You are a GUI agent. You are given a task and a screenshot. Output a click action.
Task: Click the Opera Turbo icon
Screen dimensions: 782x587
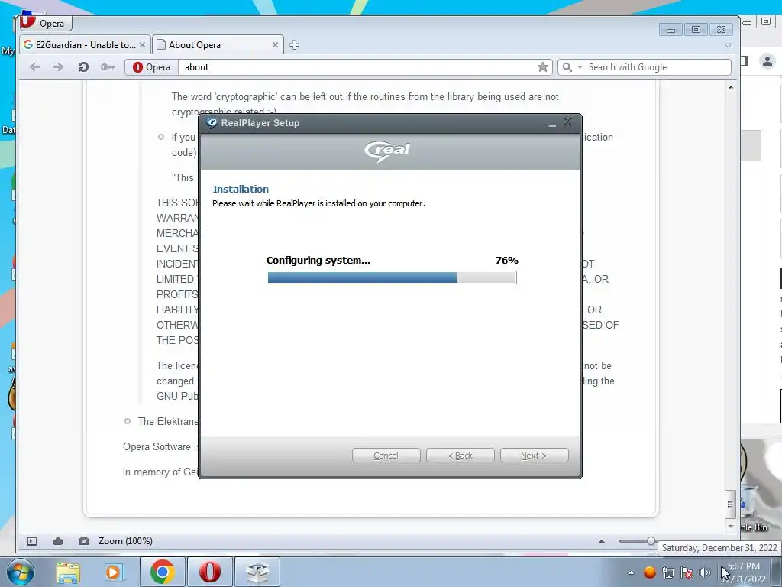[84, 541]
